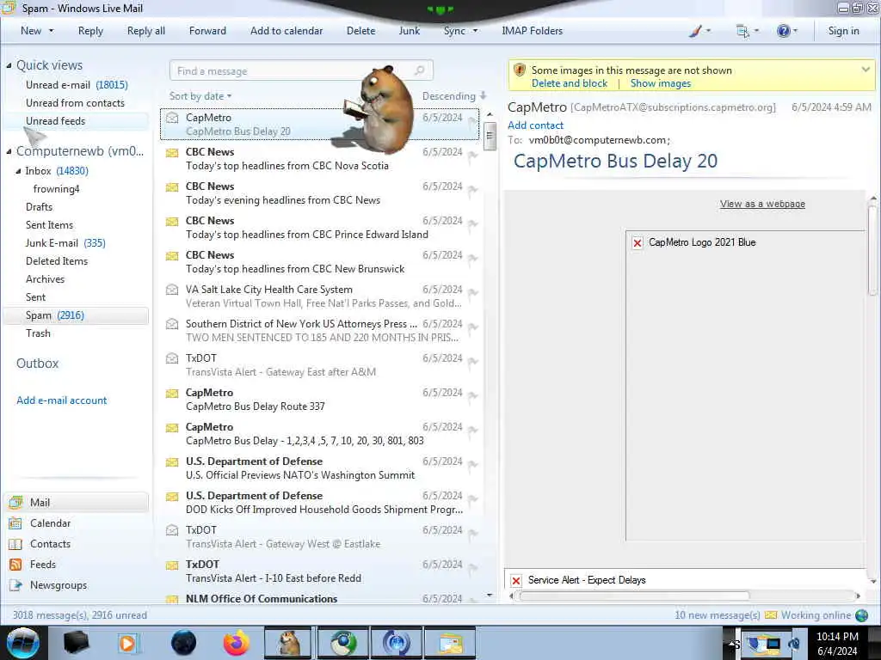Click the hamster (BonziBuddy-like) taskbar icon
The width and height of the screenshot is (881, 660).
288,643
